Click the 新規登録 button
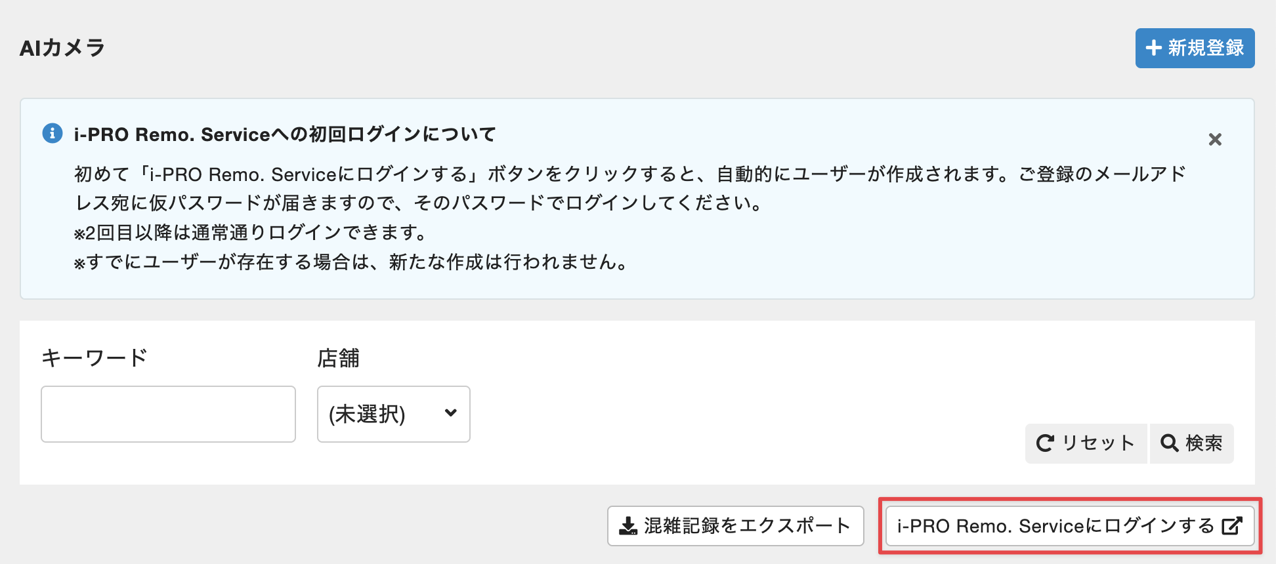The width and height of the screenshot is (1276, 564). tap(1195, 48)
